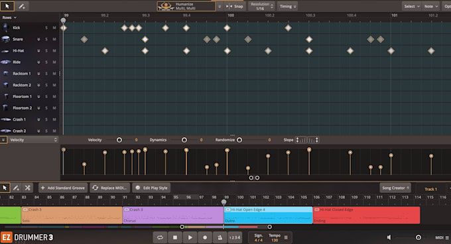Toggle the Snap button

pyautogui.click(x=235, y=6)
